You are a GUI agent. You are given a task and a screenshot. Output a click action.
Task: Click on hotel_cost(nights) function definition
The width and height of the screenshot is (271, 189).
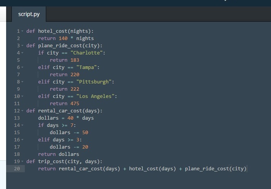tap(60, 31)
